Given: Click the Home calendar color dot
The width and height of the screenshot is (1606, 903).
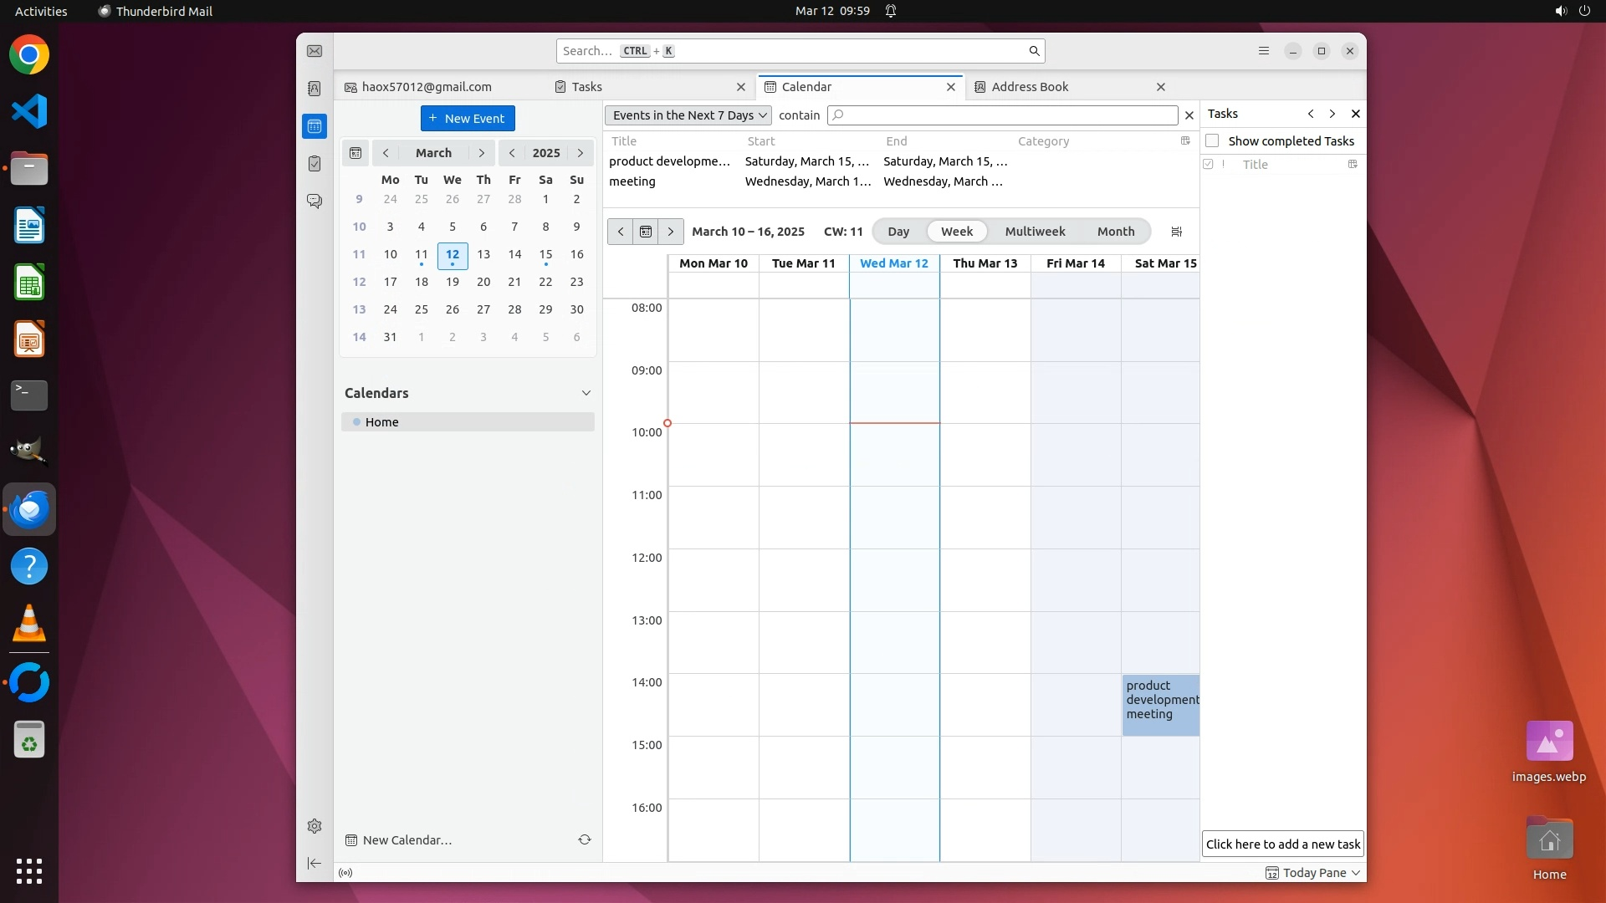Looking at the screenshot, I should click(356, 422).
